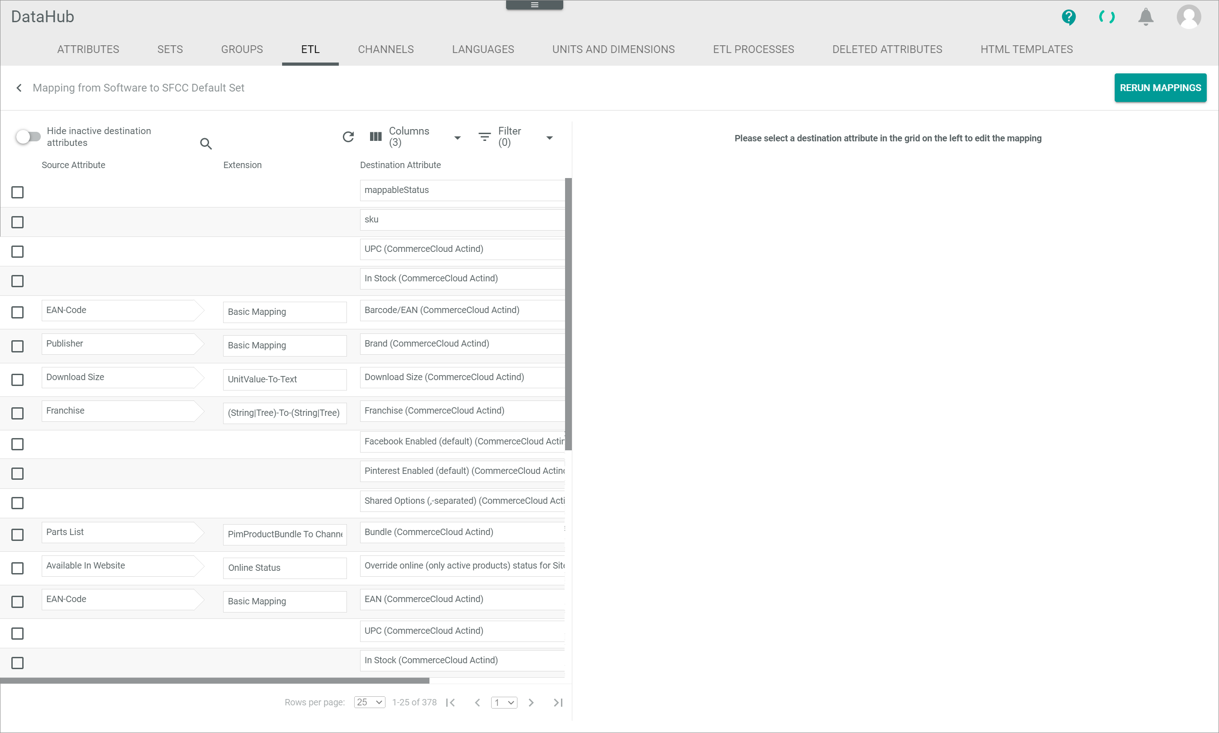Select checkbox for Franchise row
Screen dimensions: 1219x733
17,414
